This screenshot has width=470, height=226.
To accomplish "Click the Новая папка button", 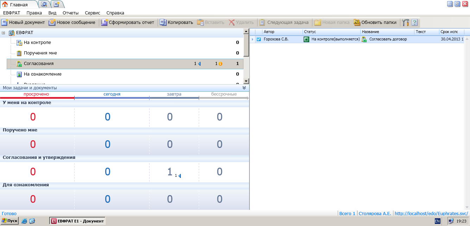I will [332, 22].
